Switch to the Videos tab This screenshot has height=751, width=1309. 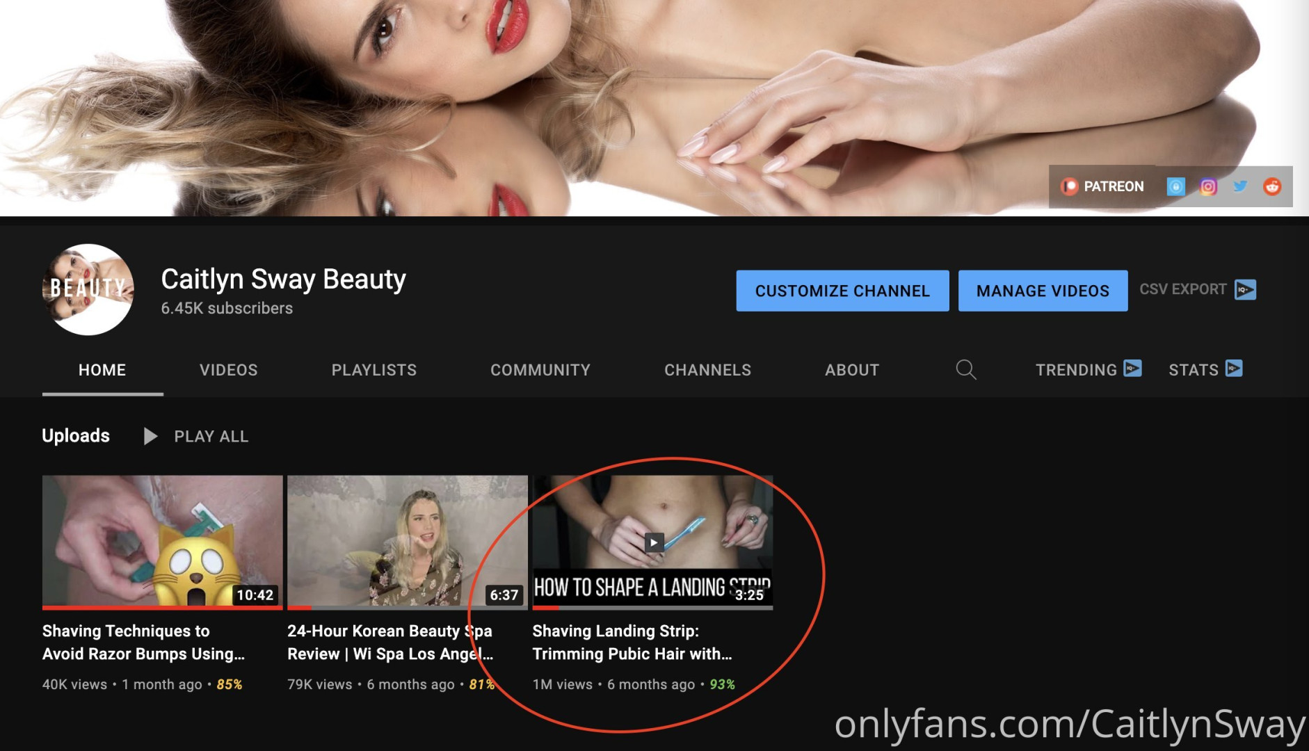228,370
